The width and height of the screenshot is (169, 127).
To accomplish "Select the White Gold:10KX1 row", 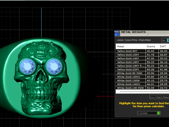I will 142,77.
